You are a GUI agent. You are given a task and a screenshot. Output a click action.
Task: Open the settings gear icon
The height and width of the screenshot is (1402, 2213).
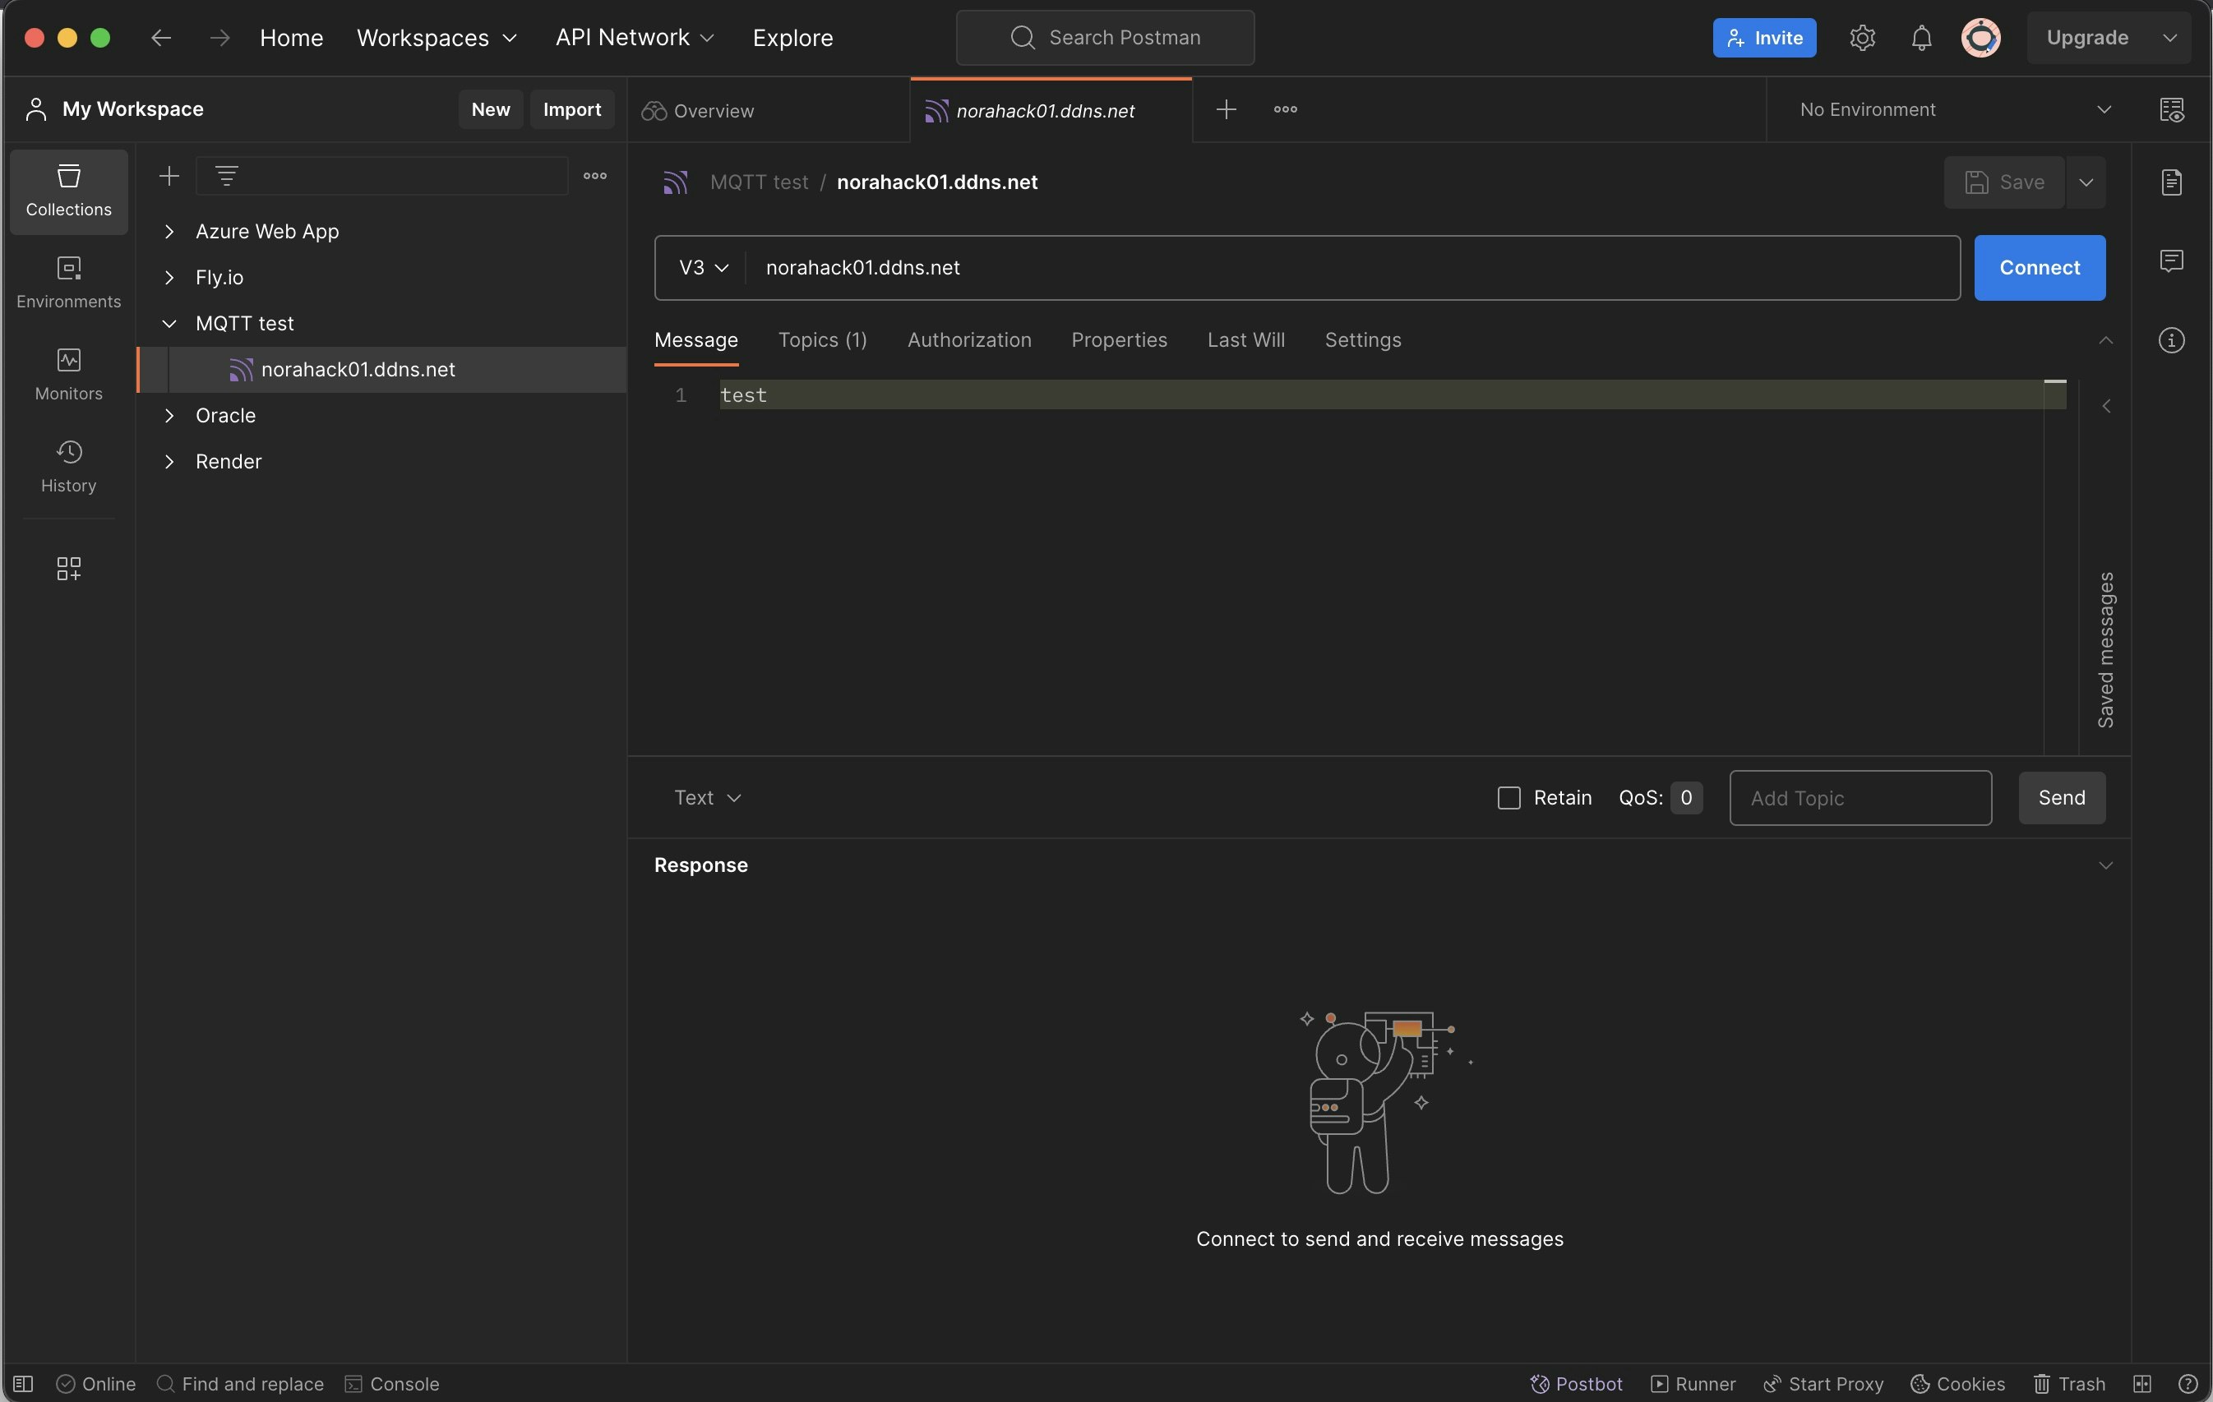pyautogui.click(x=1862, y=38)
